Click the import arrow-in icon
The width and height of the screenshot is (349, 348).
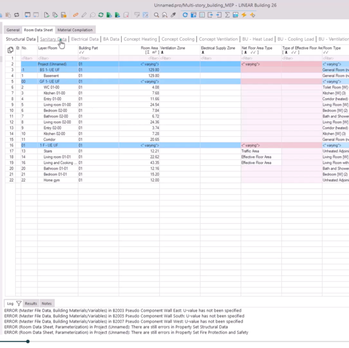[x=219, y=15]
